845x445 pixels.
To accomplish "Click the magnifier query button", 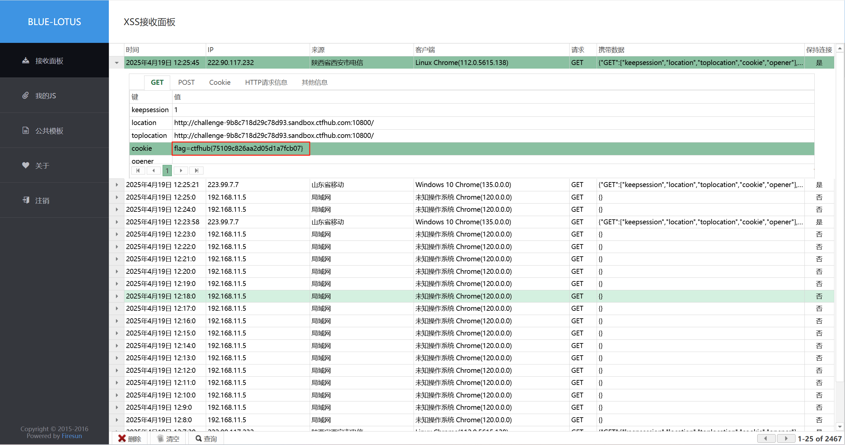I will click(206, 438).
